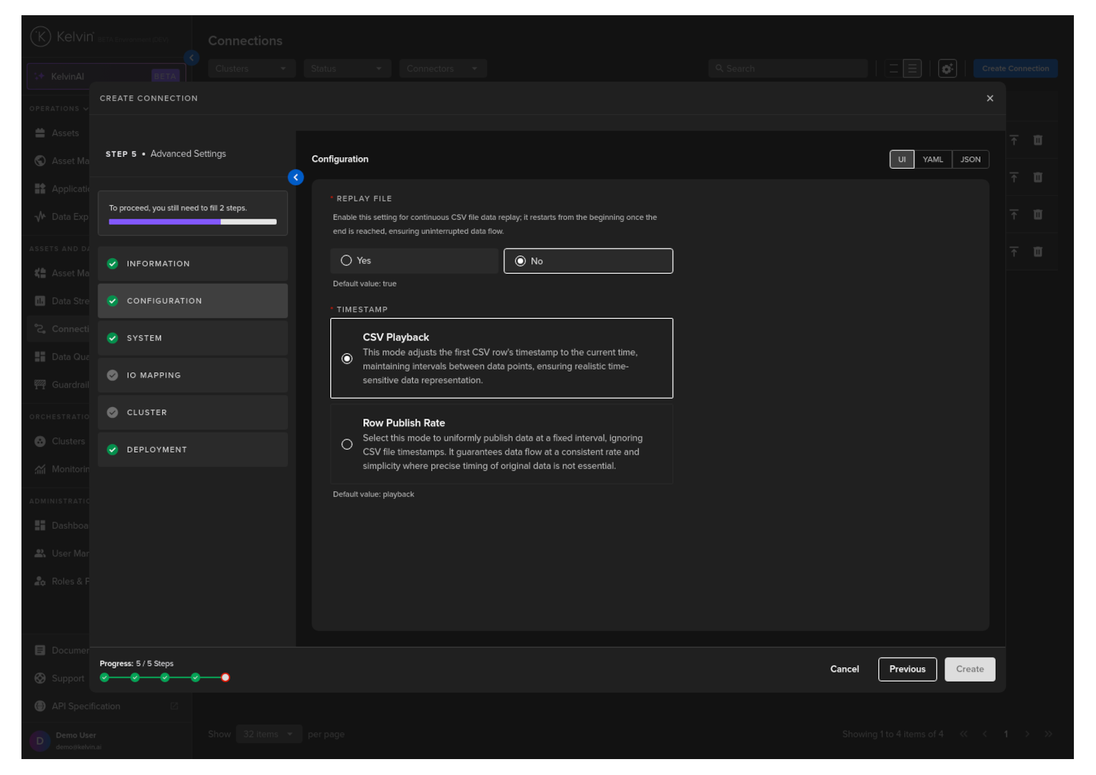The height and width of the screenshot is (775, 1096).
Task: Click the Previous button
Action: click(906, 669)
